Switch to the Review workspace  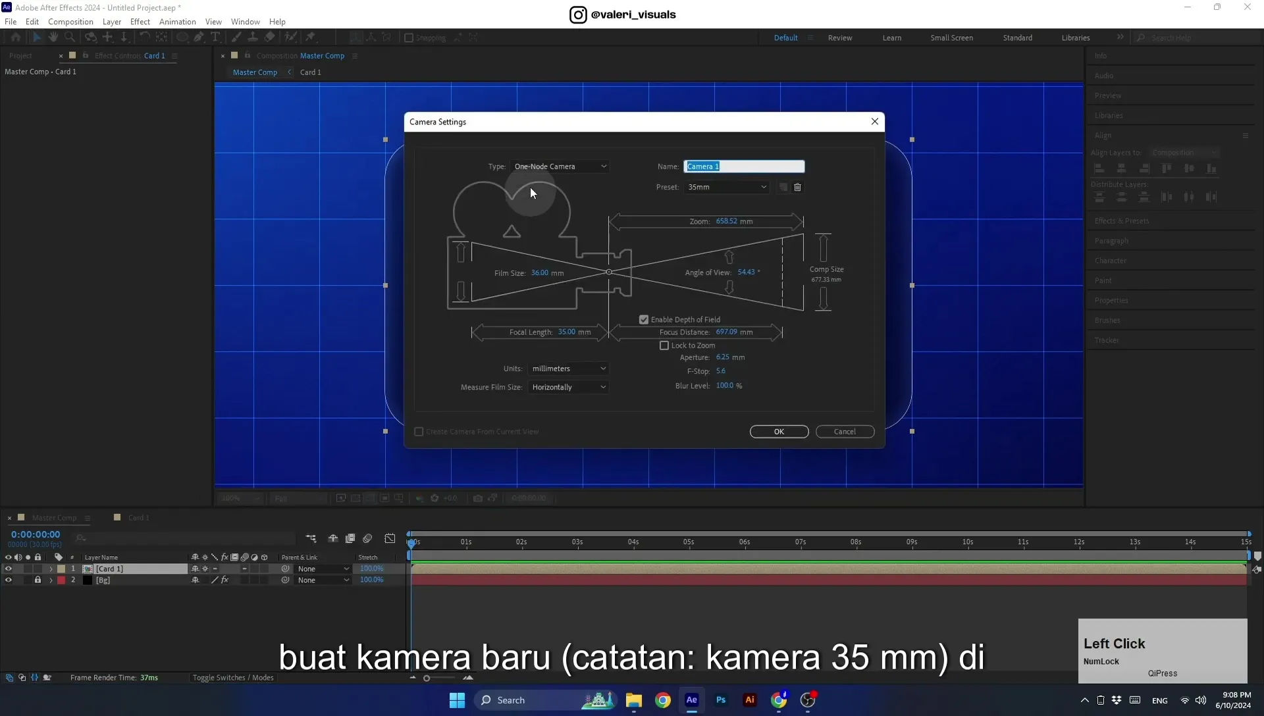coord(840,38)
